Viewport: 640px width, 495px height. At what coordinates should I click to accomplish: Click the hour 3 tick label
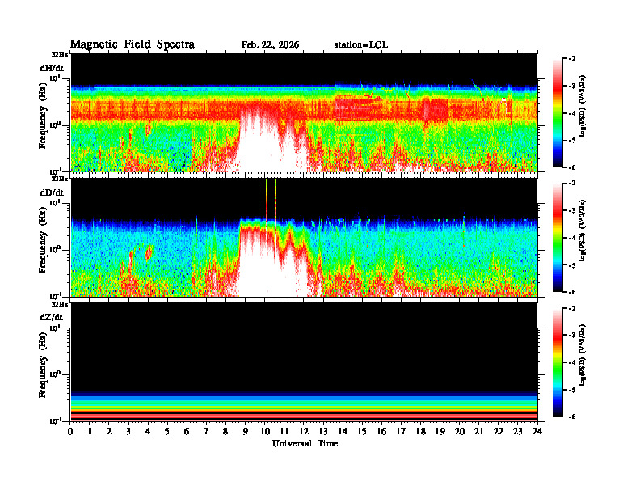coord(129,431)
